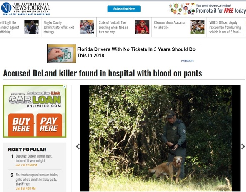Advance gallery with right arrow

pyautogui.click(x=243, y=147)
